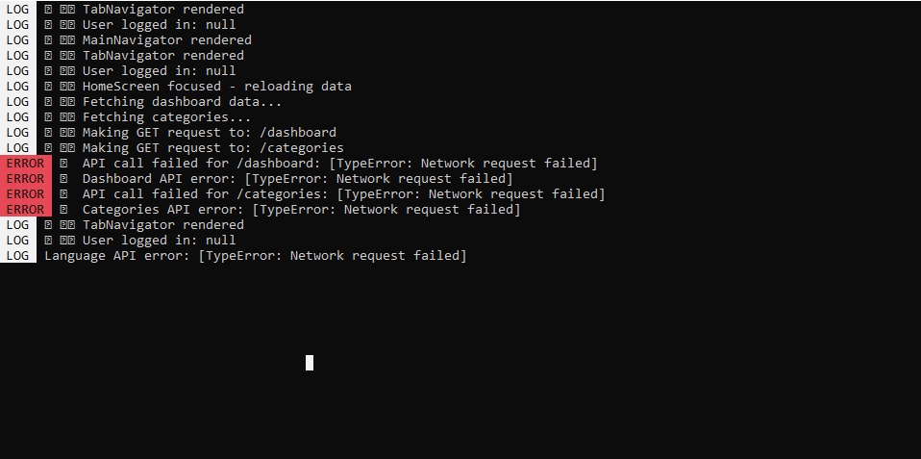Click the LOG label beside MainNavigator rendered

[x=17, y=40]
